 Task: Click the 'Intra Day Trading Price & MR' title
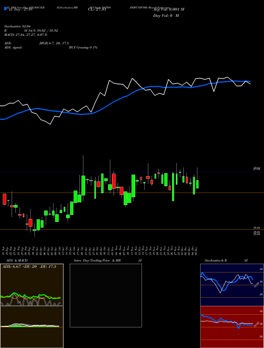point(97,260)
